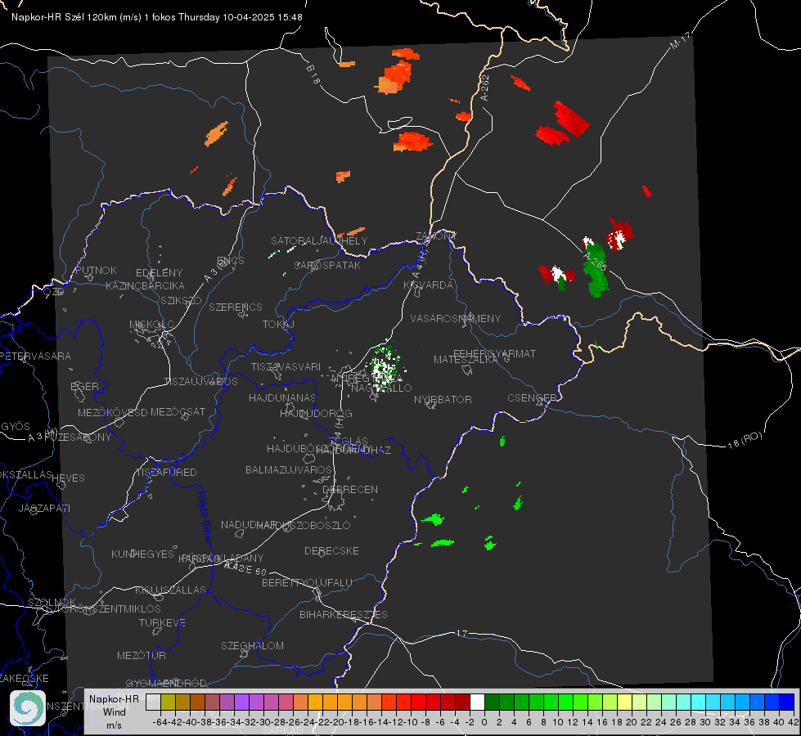Select the TISZAVASVÁRI label
The image size is (801, 736).
286,367
